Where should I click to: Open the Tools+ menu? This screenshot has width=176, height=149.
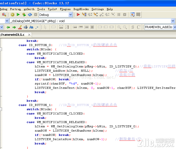52,9
